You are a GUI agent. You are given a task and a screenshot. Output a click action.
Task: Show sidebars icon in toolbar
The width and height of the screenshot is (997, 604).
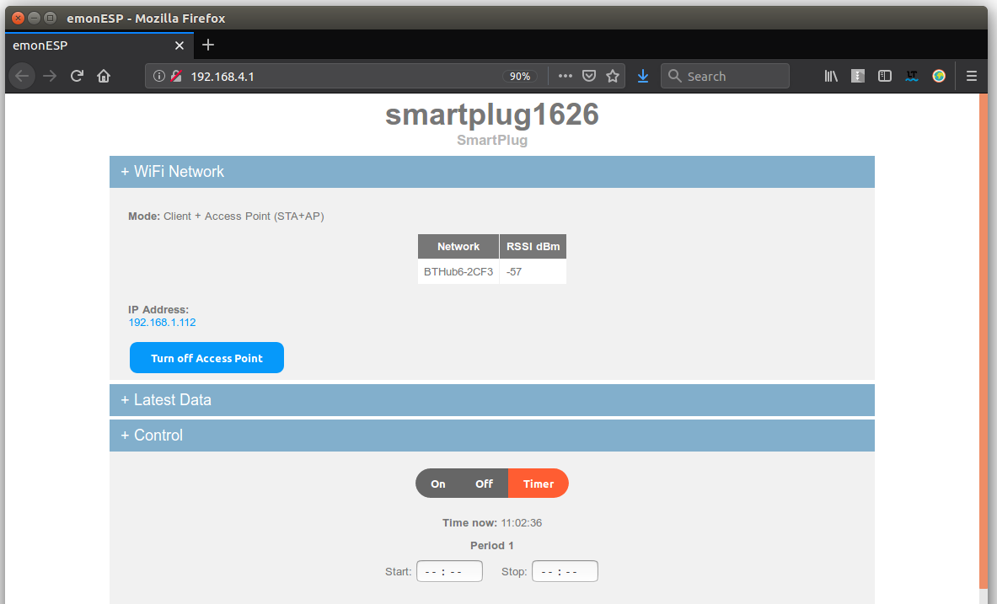pos(884,77)
